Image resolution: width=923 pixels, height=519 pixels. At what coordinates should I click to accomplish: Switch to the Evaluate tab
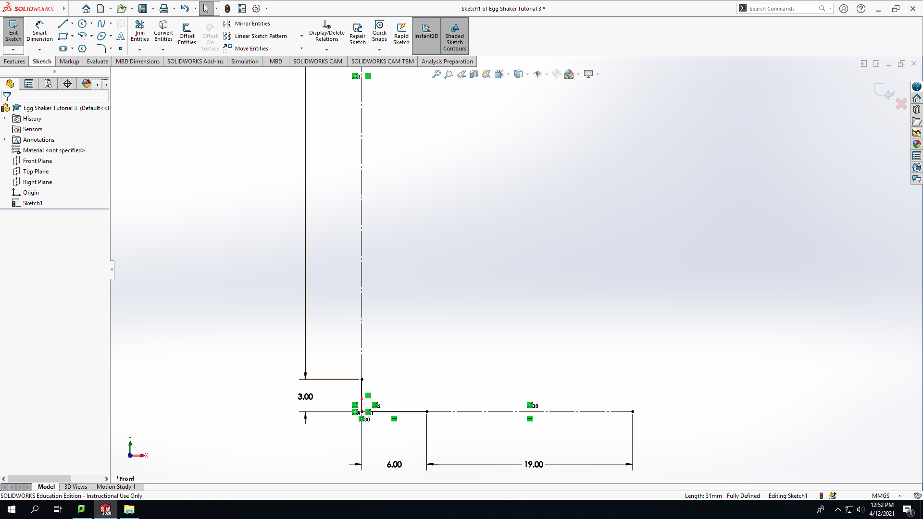98,61
